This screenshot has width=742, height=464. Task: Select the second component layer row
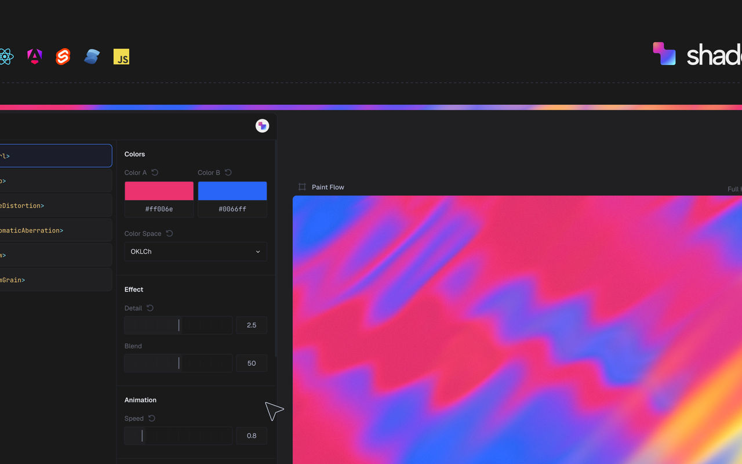point(56,181)
